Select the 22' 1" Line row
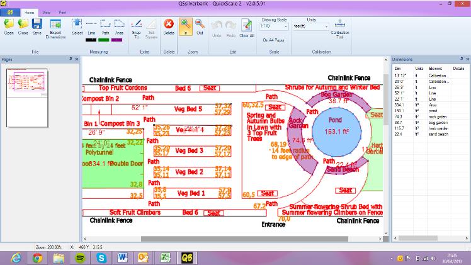Image resolution: width=471 pixels, height=265 pixels. (431, 99)
